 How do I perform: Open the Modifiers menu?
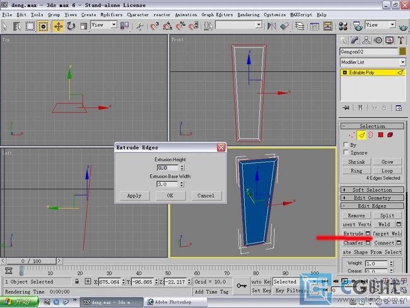click(x=112, y=15)
